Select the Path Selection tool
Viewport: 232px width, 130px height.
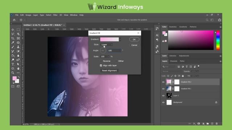(x=18, y=64)
